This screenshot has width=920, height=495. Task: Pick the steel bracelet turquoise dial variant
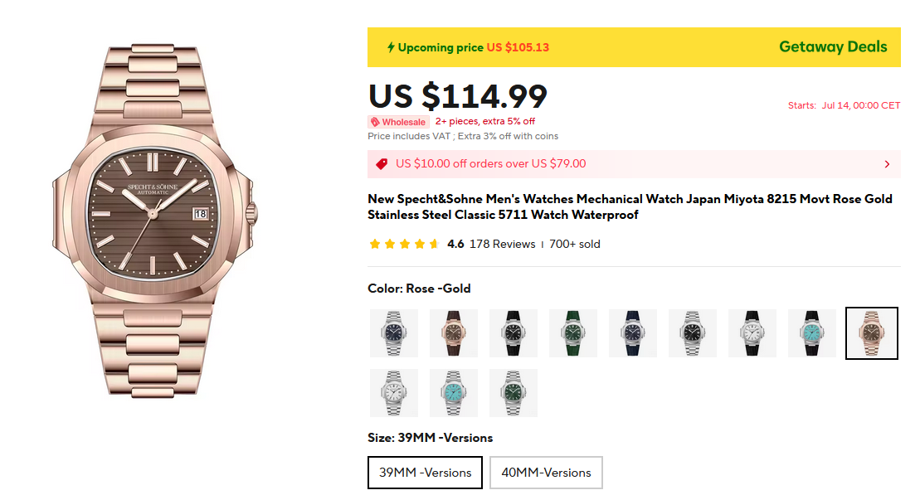[x=454, y=393]
